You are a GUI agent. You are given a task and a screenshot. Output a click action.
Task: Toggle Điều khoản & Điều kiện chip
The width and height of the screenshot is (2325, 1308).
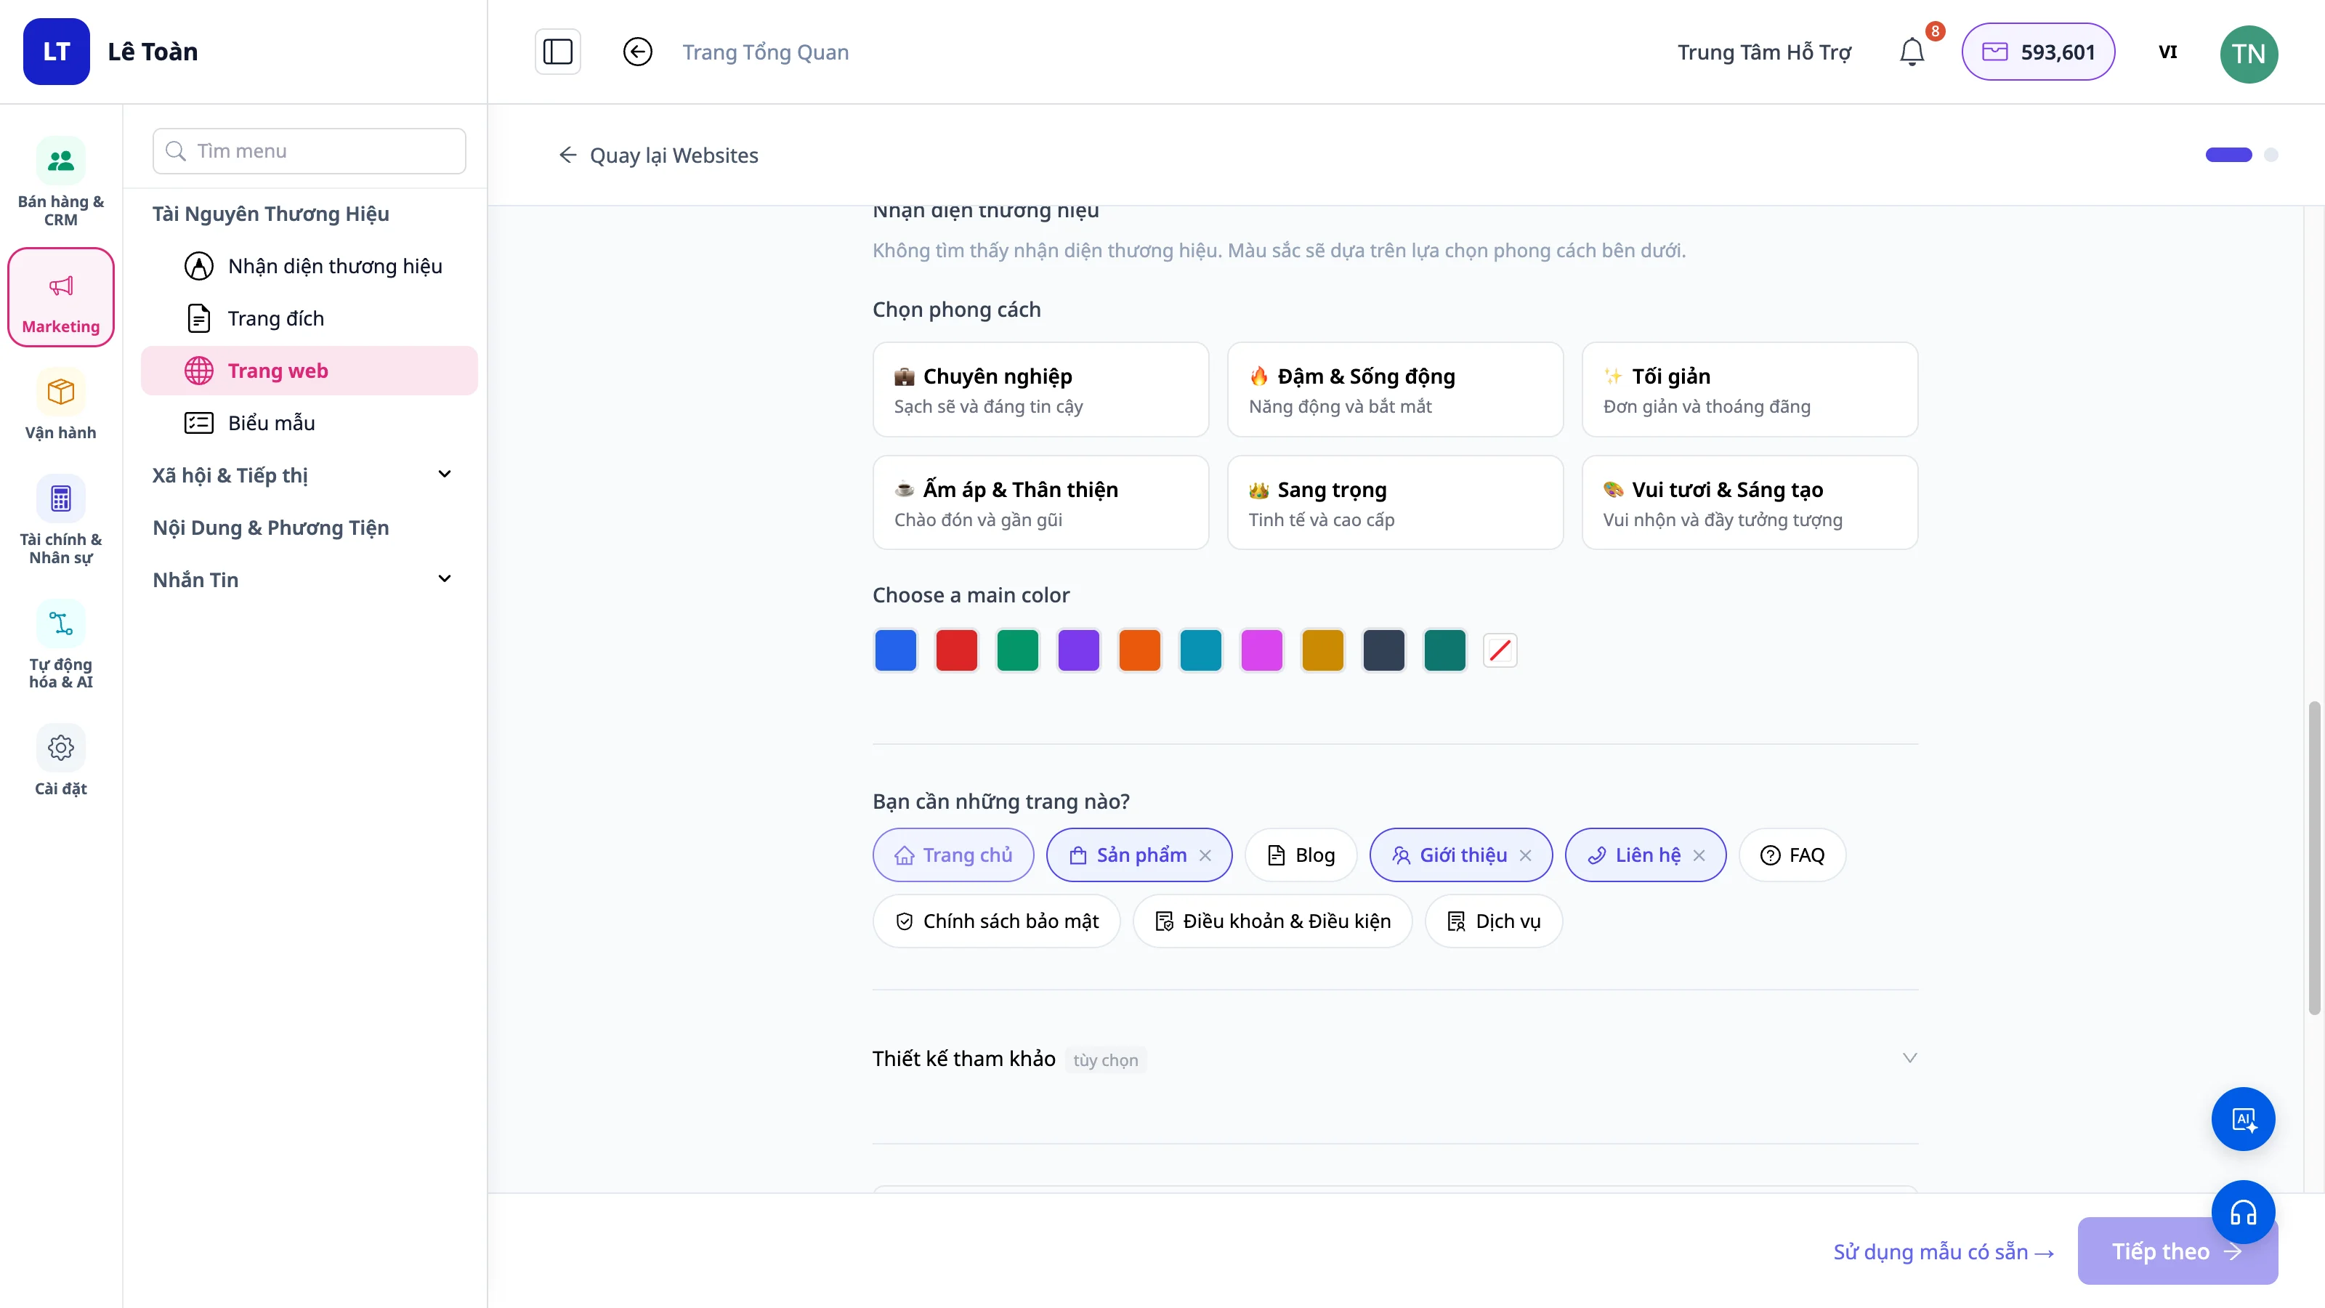tap(1273, 921)
